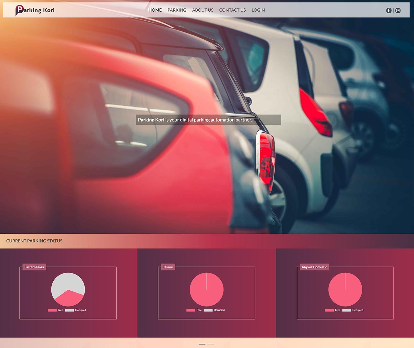This screenshot has height=348, width=414.
Task: Go to the HOME menu item
Action: [x=155, y=10]
